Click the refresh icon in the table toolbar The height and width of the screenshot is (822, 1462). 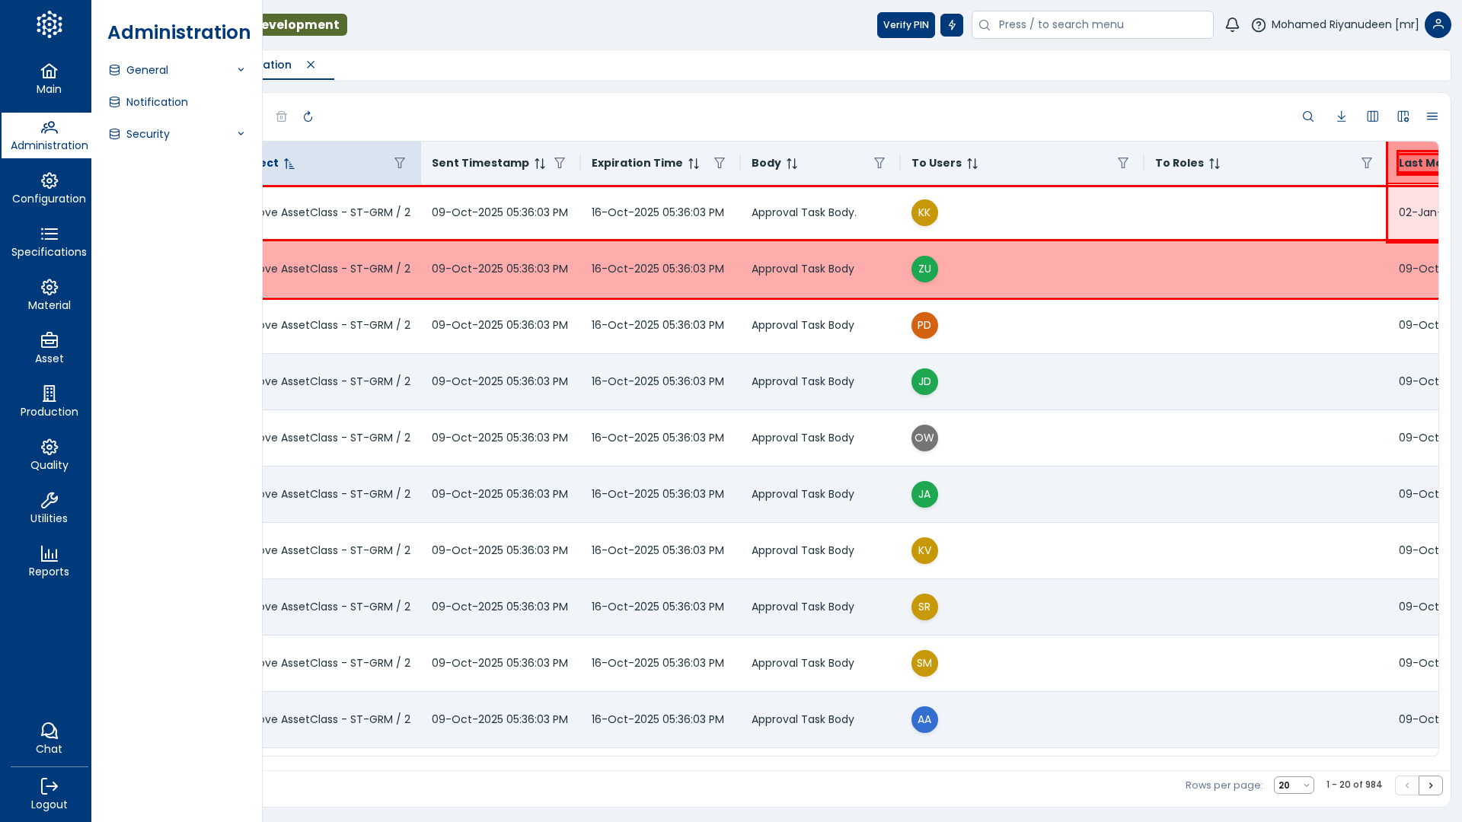pyautogui.click(x=308, y=116)
